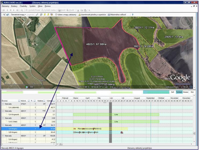Click the Pšenica letná ozimná crop bar
This screenshot has height=150, width=199.
click(92, 129)
